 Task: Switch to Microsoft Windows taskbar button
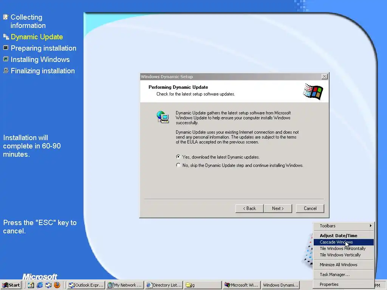coord(241,285)
